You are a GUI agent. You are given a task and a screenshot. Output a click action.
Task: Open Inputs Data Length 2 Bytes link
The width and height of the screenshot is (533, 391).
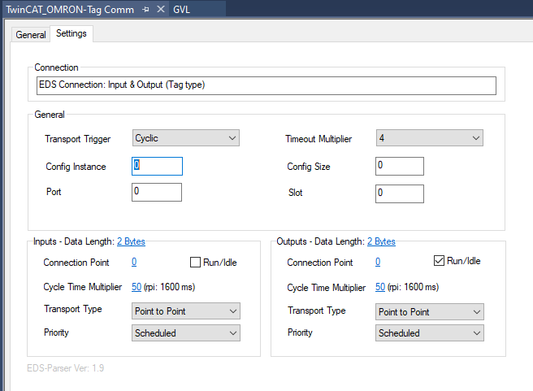pos(131,241)
